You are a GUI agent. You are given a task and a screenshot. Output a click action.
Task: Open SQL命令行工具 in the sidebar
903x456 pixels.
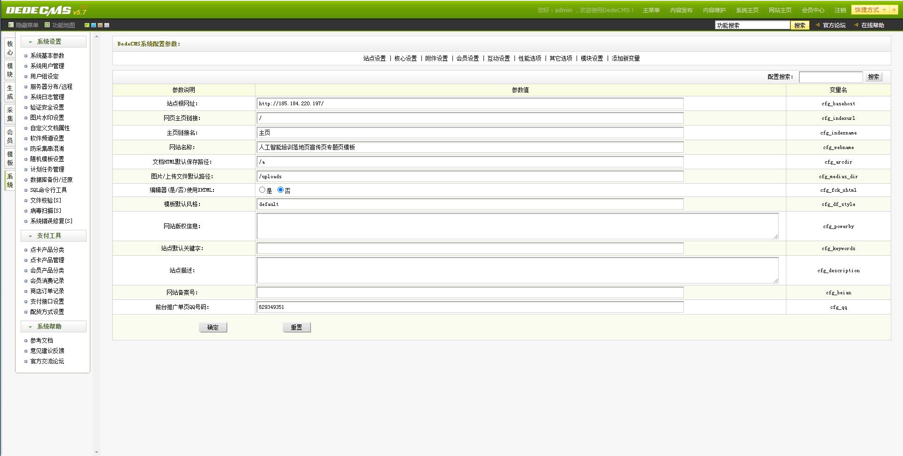(48, 190)
